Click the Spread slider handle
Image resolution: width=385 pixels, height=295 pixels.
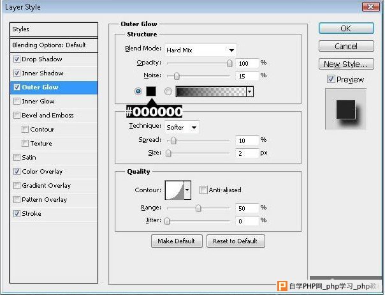[173, 140]
